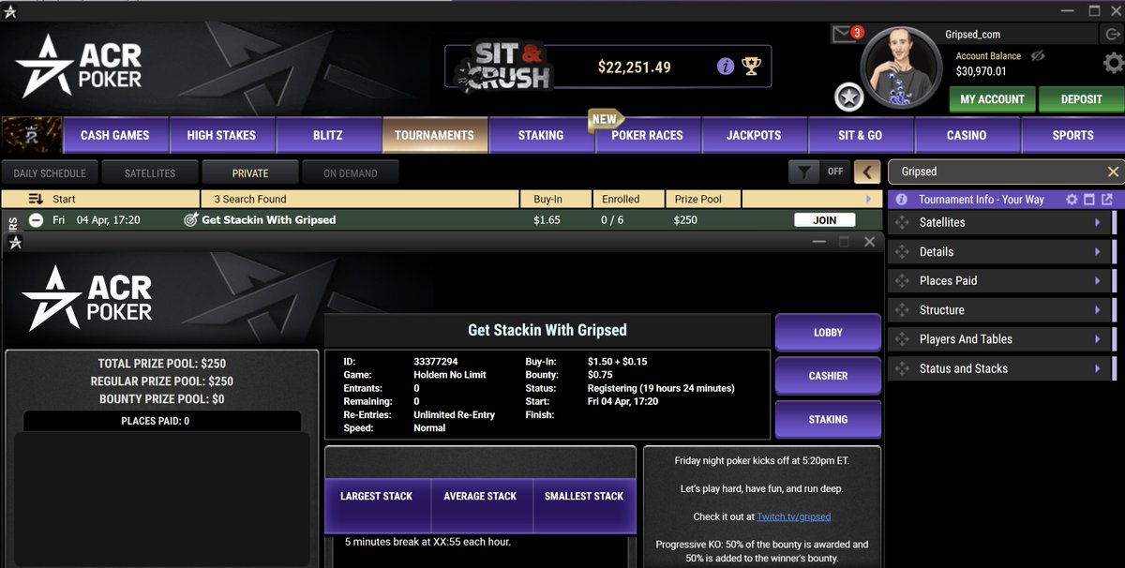Pop out the Tournament Info panel
Image resolution: width=1125 pixels, height=568 pixels.
tap(1107, 200)
